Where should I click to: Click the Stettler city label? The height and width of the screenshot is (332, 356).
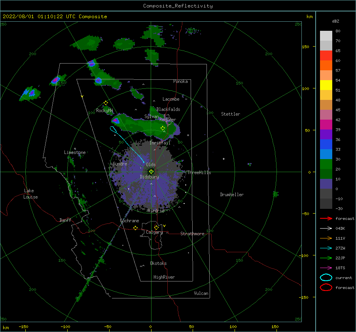(x=231, y=114)
